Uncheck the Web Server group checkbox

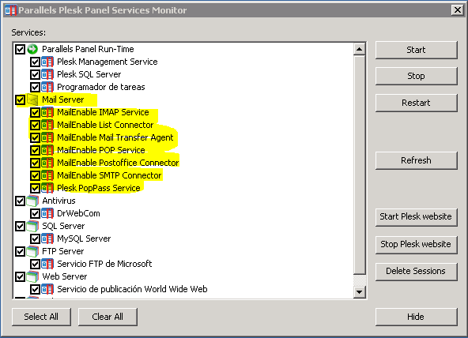click(x=20, y=276)
